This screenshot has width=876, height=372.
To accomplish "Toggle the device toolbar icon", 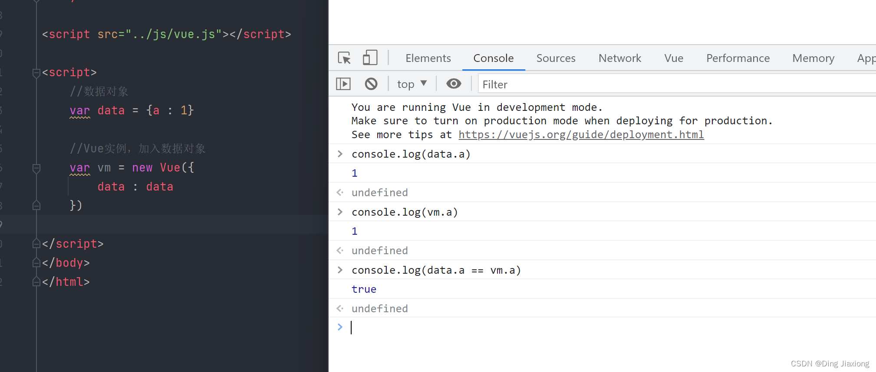I will (x=370, y=58).
